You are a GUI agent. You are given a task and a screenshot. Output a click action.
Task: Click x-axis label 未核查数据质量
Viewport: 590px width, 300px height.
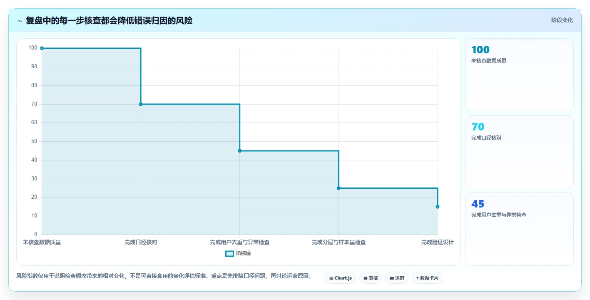(42, 242)
